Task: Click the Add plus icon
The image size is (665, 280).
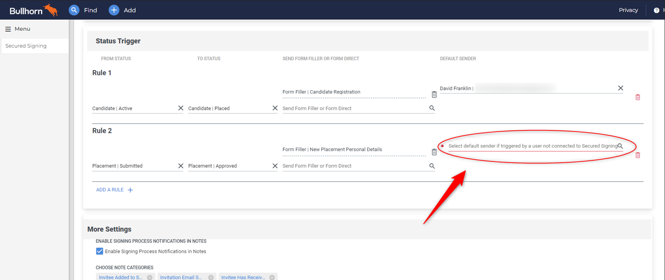Action: pos(114,10)
